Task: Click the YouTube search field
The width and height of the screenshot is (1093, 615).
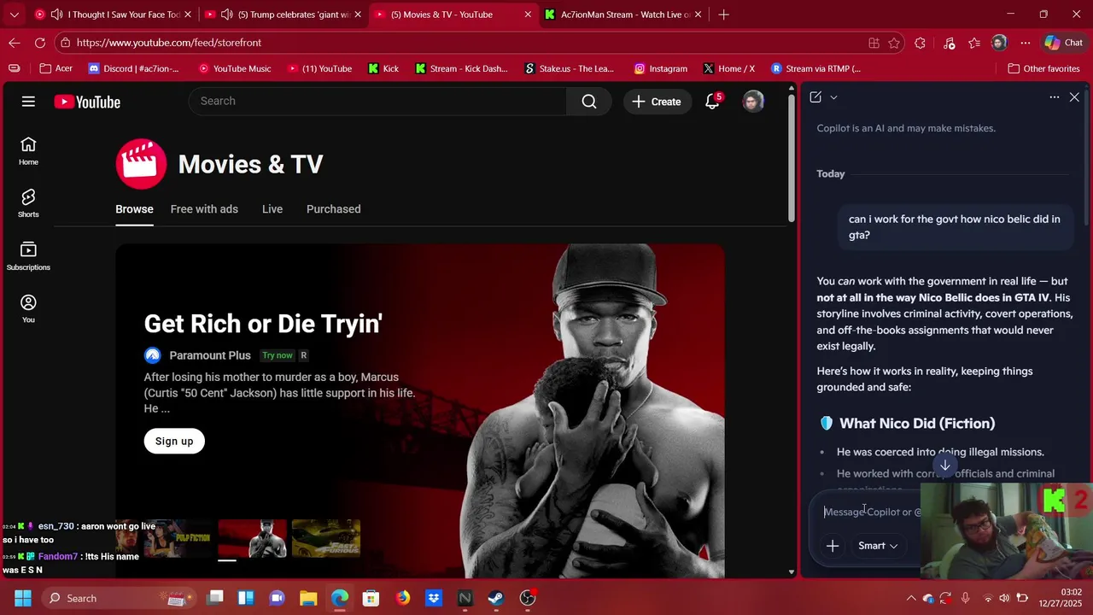Action: pos(377,101)
